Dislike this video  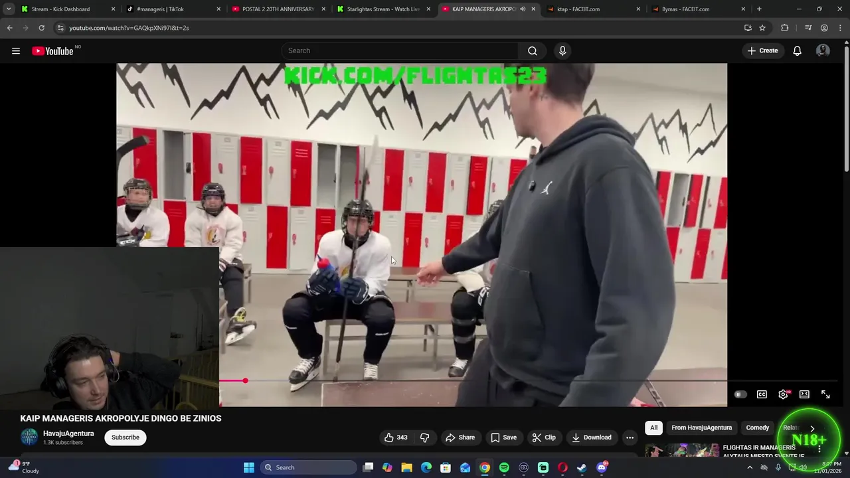424,438
